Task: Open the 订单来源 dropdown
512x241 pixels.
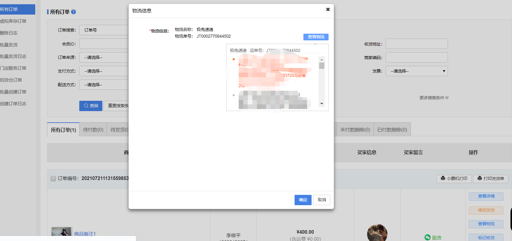Action: [104, 57]
